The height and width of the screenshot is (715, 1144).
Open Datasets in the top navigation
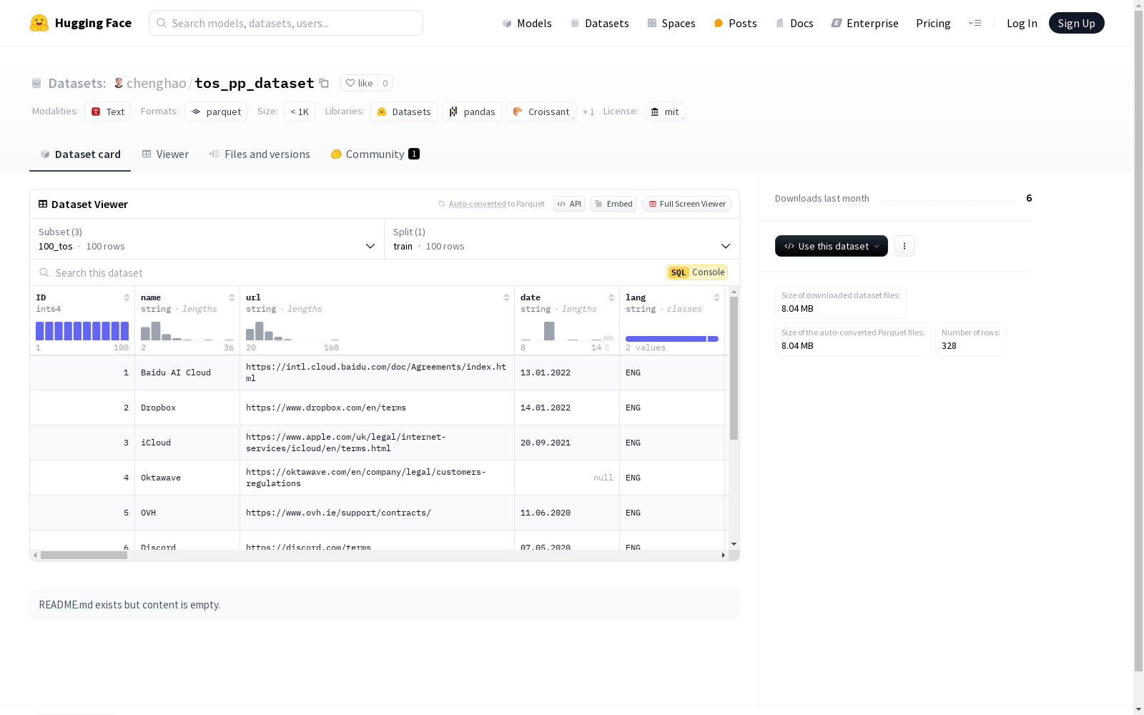click(x=599, y=23)
